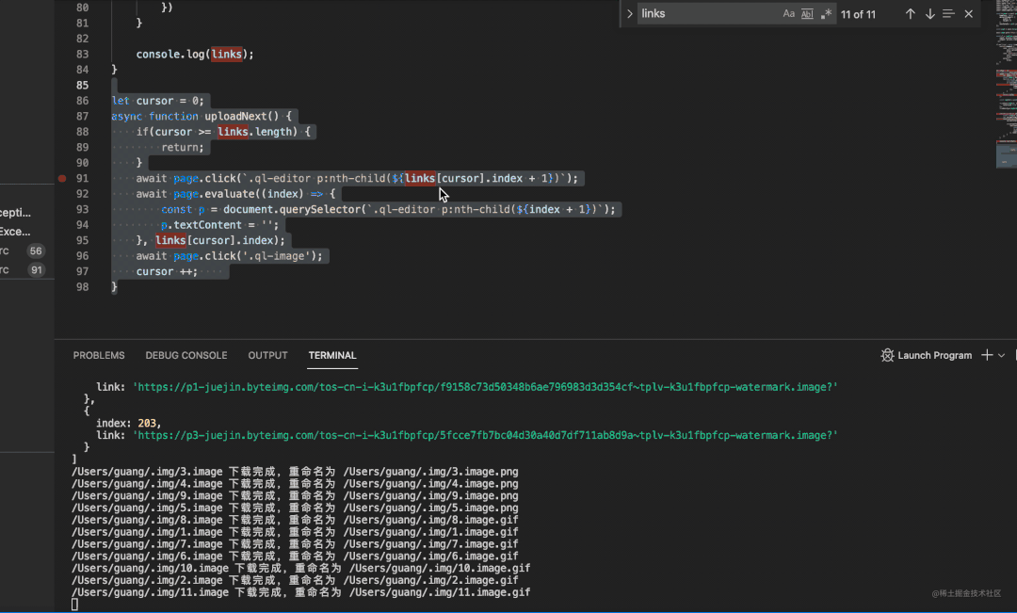Click the minimap on the editor's right

tap(1006, 85)
